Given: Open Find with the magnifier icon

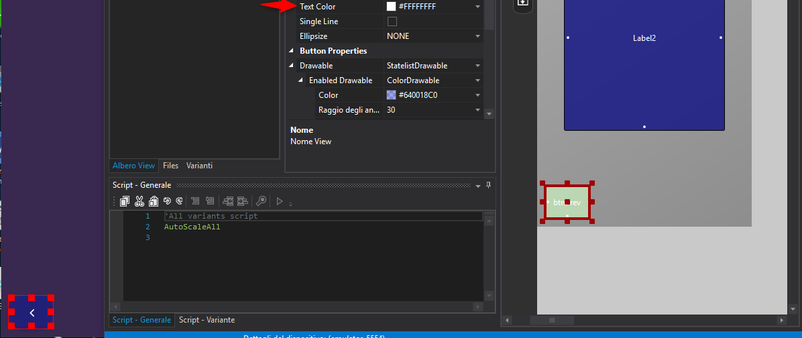Looking at the screenshot, I should (x=261, y=201).
